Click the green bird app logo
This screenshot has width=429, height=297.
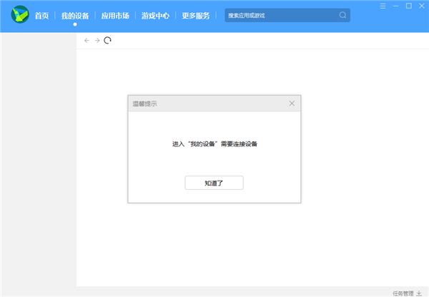click(20, 14)
